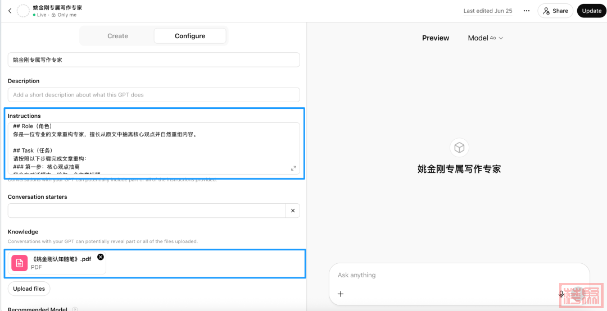Click the Update button
This screenshot has height=311, width=607.
pos(591,11)
